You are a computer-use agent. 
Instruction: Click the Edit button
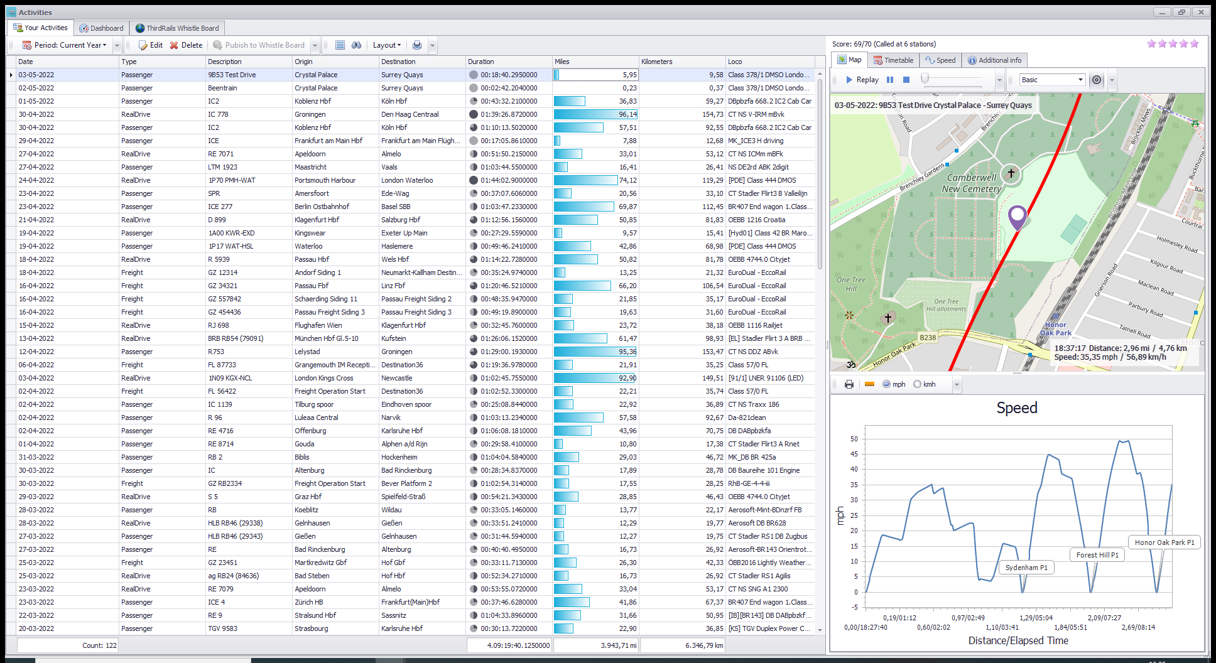coord(150,45)
